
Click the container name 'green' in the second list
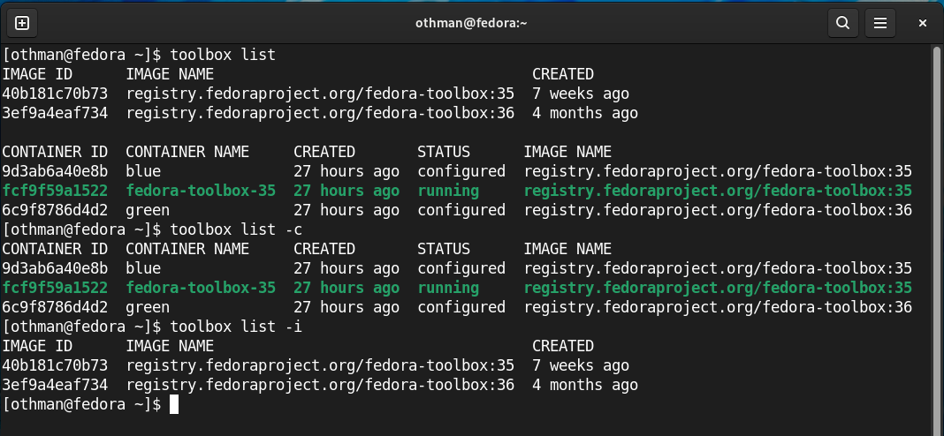click(x=148, y=307)
